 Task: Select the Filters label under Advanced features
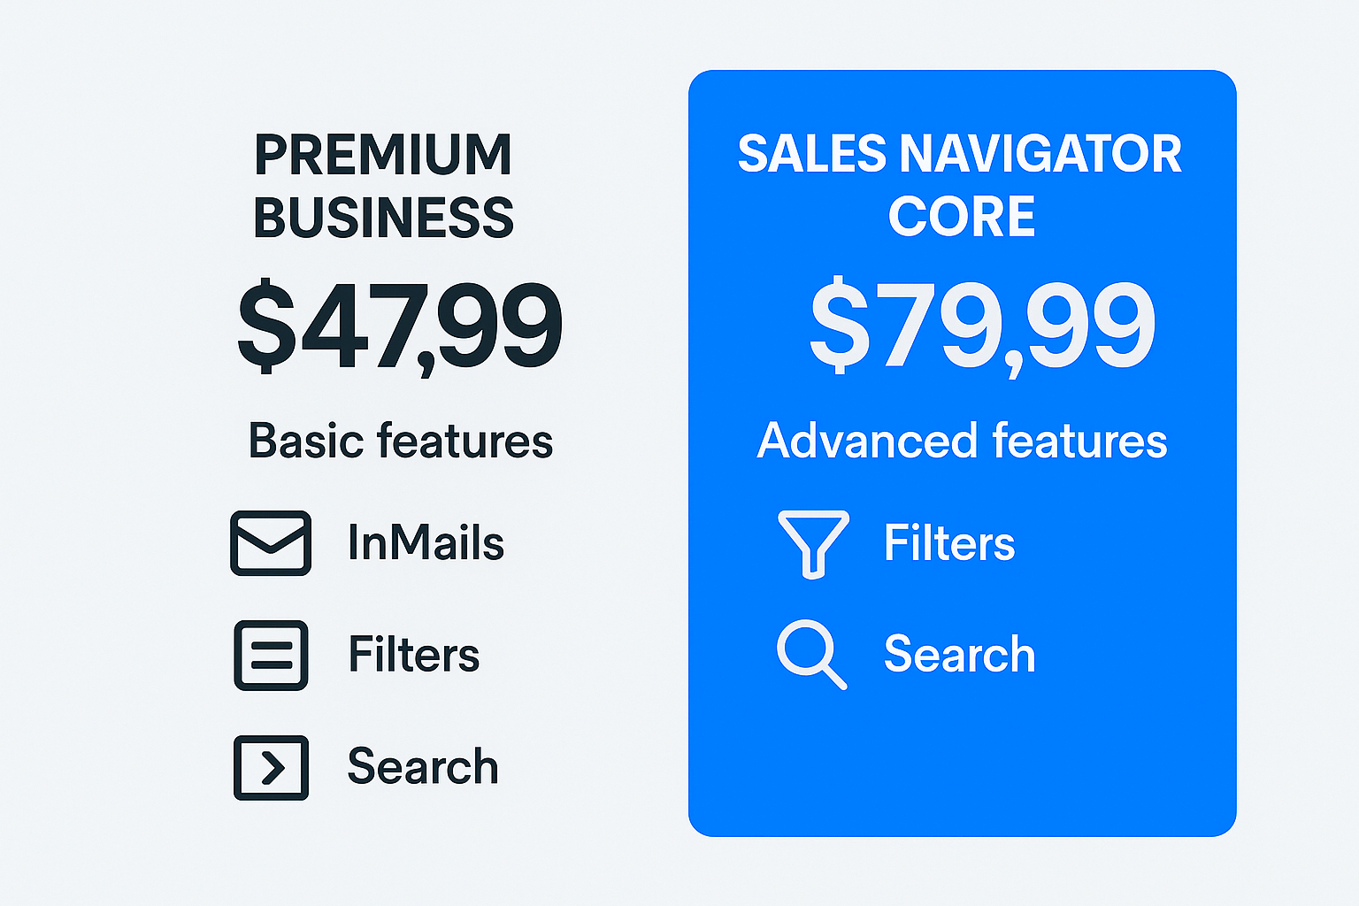[948, 542]
